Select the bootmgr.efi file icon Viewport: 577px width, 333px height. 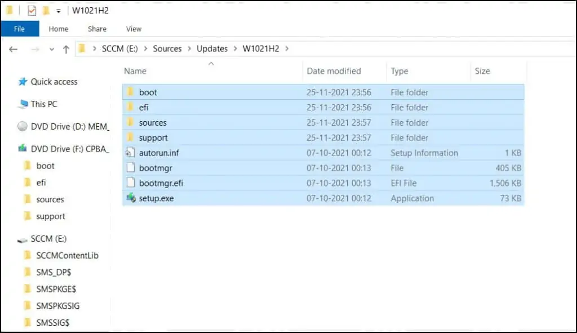pyautogui.click(x=131, y=183)
